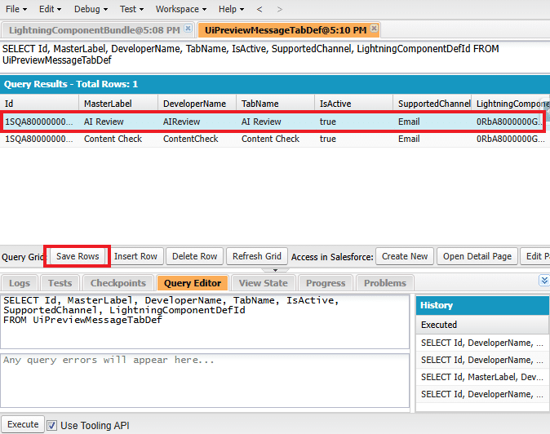
Task: Collapse results grid using small down arrow handle
Action: 275,270
